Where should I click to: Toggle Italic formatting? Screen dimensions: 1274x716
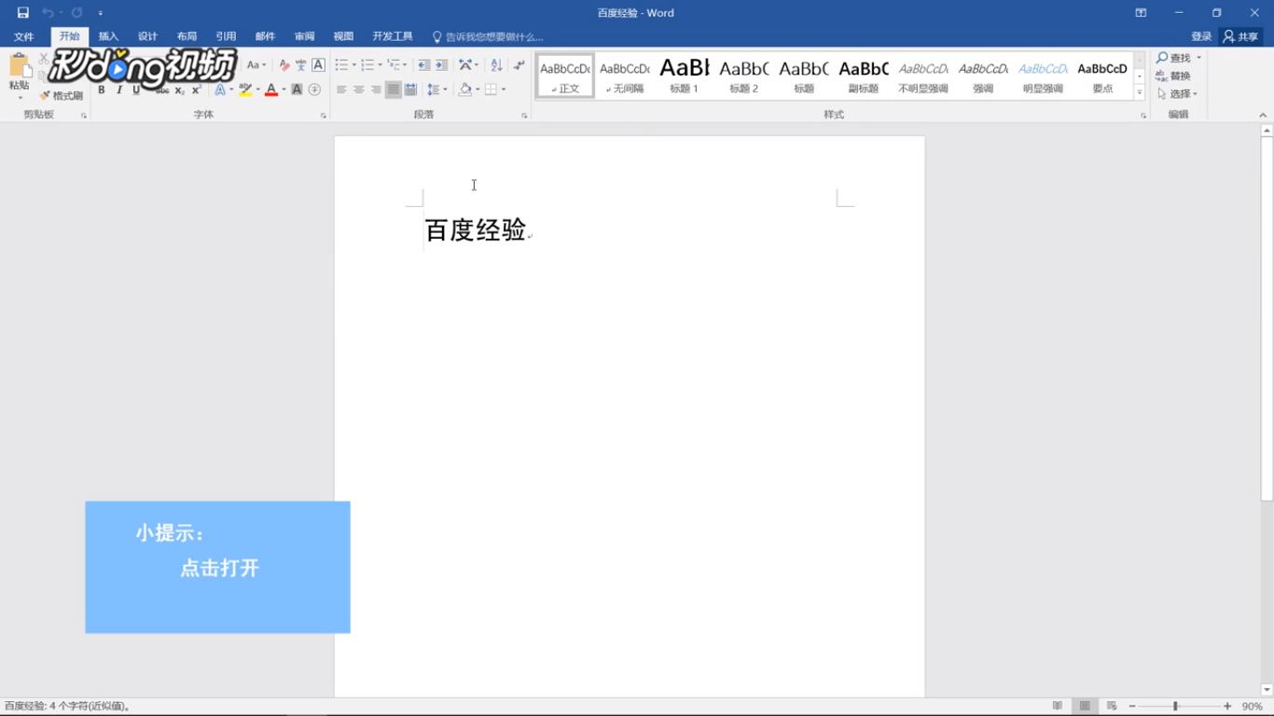(118, 90)
